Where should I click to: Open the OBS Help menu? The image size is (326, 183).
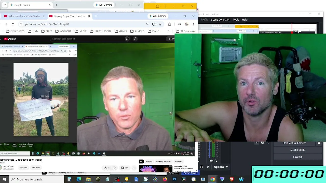click(x=245, y=20)
